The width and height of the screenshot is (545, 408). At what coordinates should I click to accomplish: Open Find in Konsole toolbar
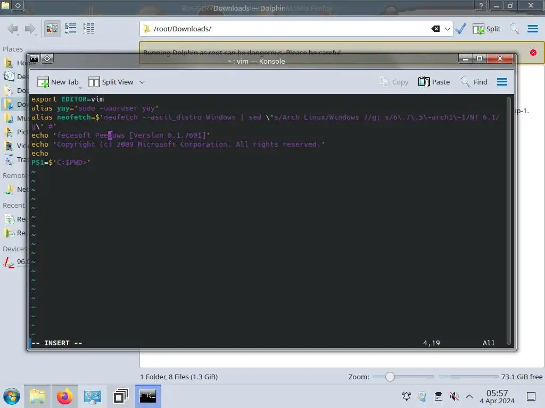474,82
